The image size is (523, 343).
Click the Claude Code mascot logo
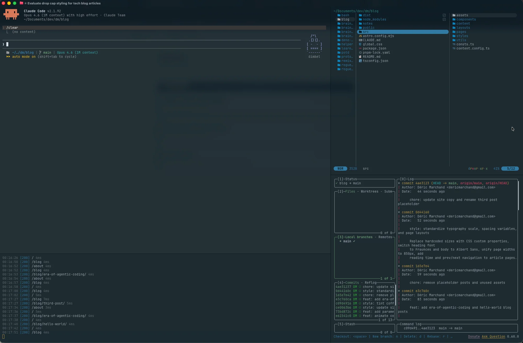coord(11,14)
